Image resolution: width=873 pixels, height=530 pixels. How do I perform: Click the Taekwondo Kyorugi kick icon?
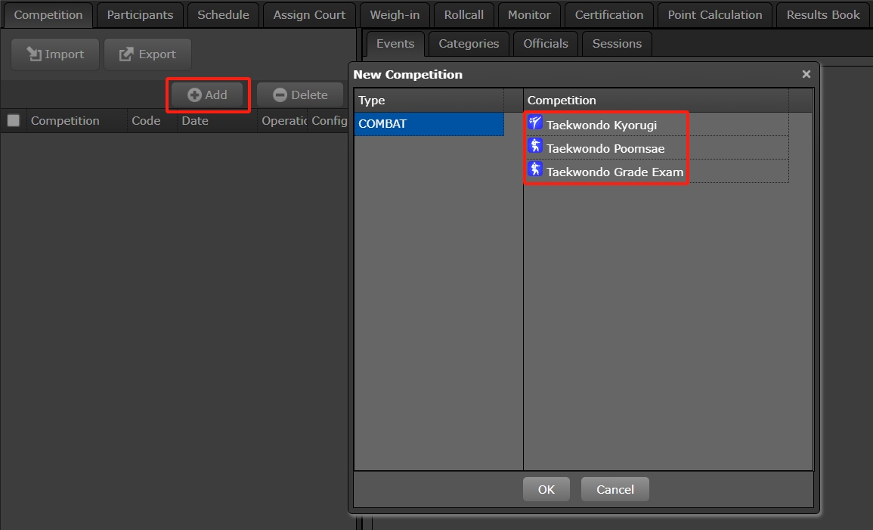pos(535,123)
